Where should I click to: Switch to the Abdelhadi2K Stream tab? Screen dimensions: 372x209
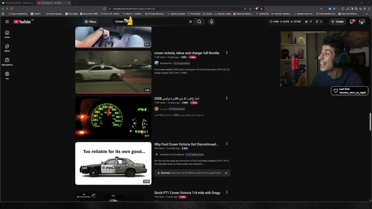[18, 3]
